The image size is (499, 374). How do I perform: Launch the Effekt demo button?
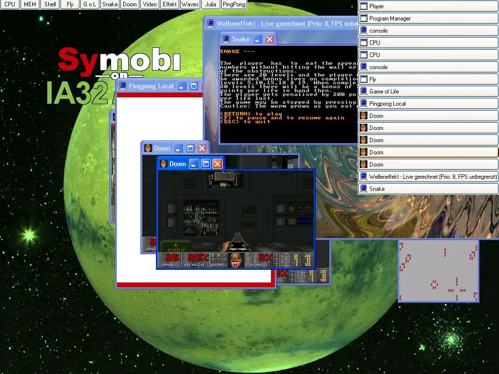(x=170, y=4)
